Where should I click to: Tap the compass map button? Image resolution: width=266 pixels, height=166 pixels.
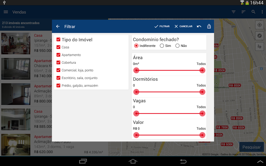(259, 36)
